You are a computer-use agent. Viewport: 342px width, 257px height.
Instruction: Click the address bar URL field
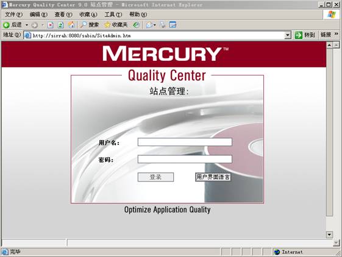point(157,35)
